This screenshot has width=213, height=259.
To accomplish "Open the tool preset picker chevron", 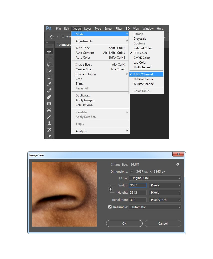I will pyautogui.click(x=57, y=37).
